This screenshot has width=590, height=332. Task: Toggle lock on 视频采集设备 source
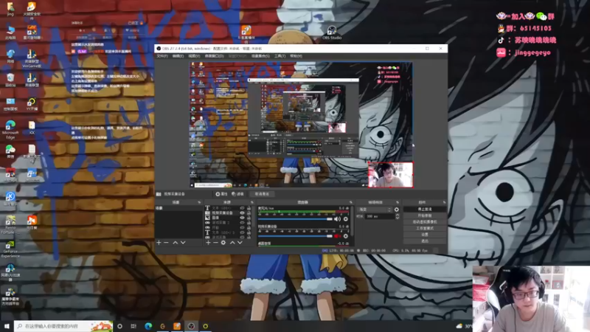[x=249, y=212]
